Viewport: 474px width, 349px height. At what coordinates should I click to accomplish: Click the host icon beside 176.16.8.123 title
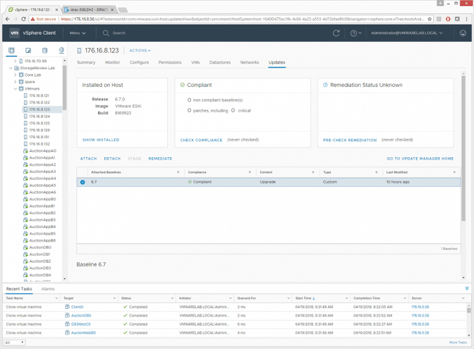[x=79, y=51]
